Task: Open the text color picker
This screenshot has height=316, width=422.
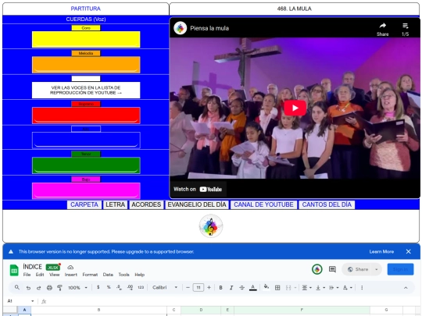Action: click(252, 287)
